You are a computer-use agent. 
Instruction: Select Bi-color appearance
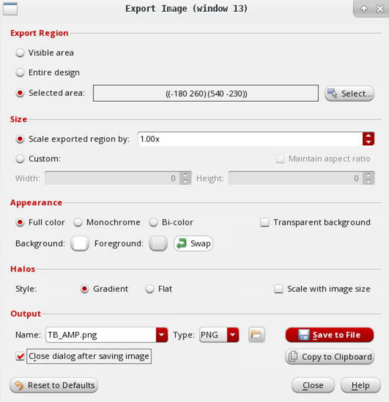(x=153, y=222)
